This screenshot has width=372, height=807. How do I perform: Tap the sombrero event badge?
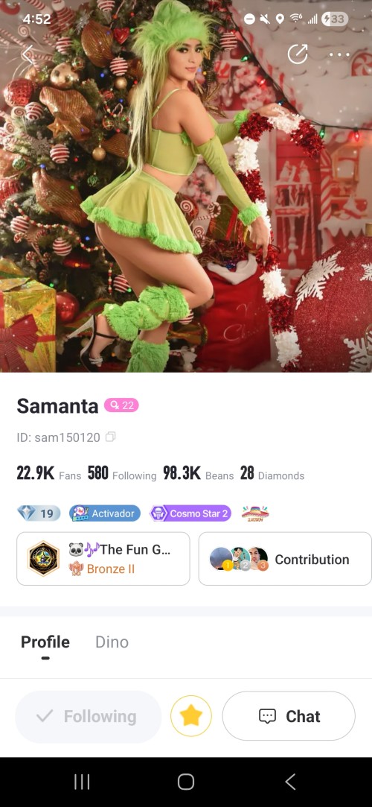(255, 513)
